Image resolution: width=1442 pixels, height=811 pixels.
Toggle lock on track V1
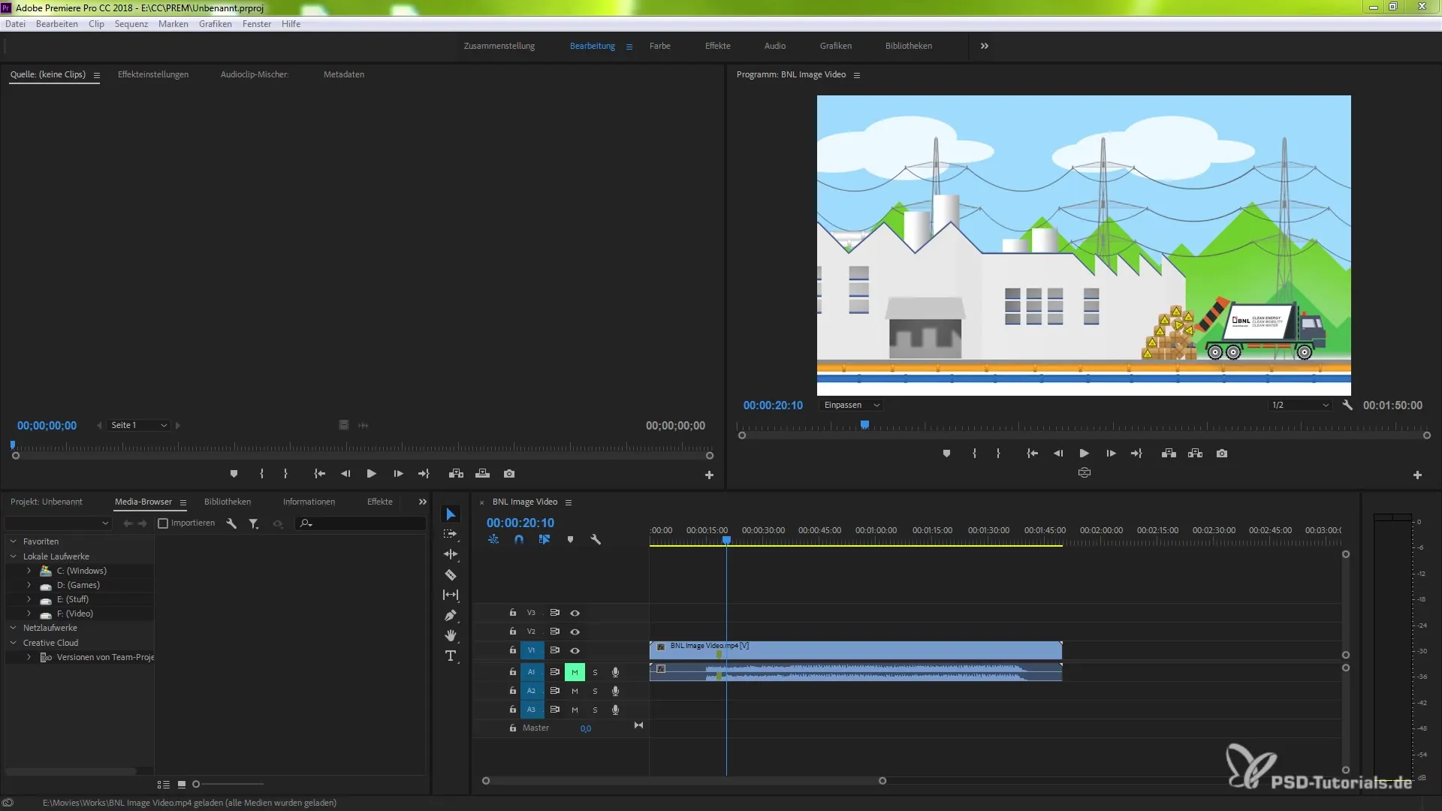click(x=512, y=650)
